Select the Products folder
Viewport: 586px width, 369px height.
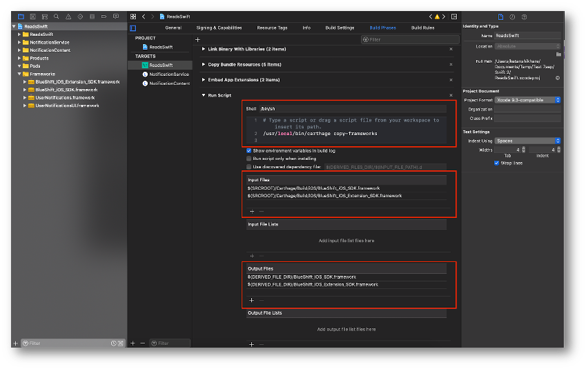pyautogui.click(x=39, y=58)
